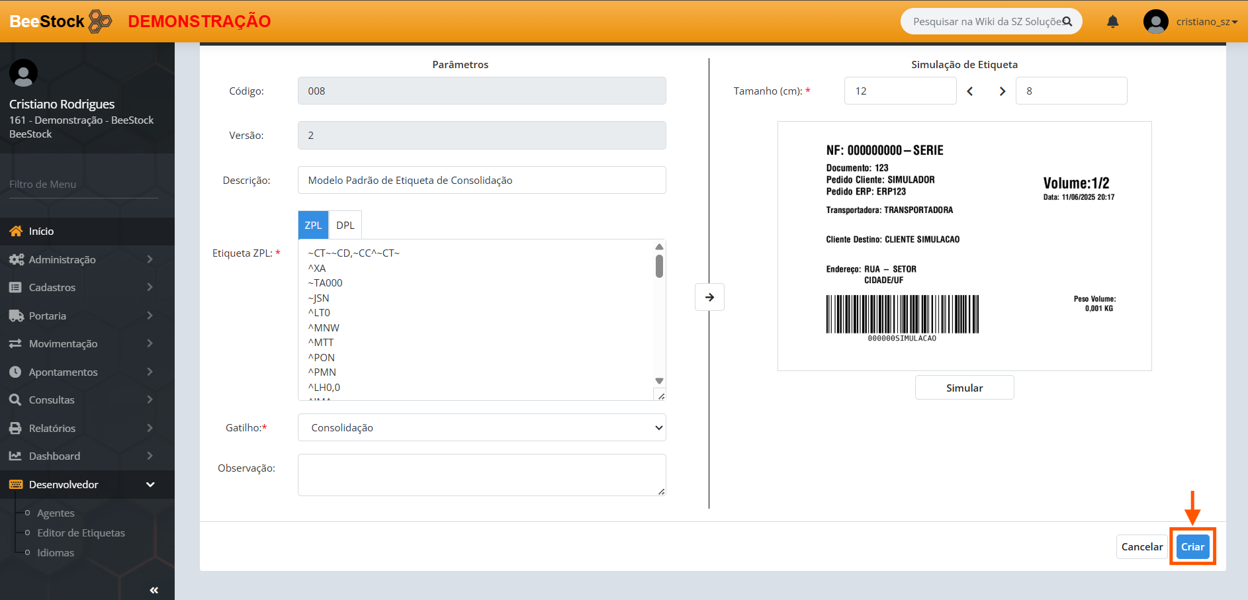The image size is (1248, 600).
Task: Click the notification bell icon
Action: click(x=1112, y=22)
